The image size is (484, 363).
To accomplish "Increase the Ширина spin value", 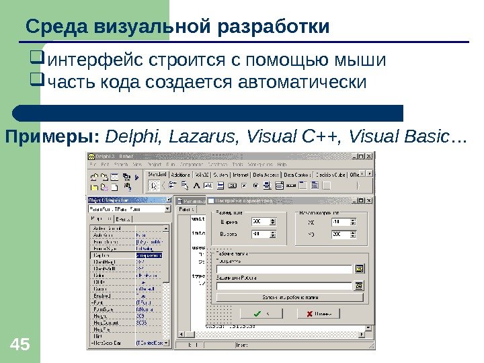I will coord(272,220).
